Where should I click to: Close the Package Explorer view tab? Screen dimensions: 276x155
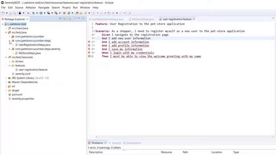click(x=28, y=19)
